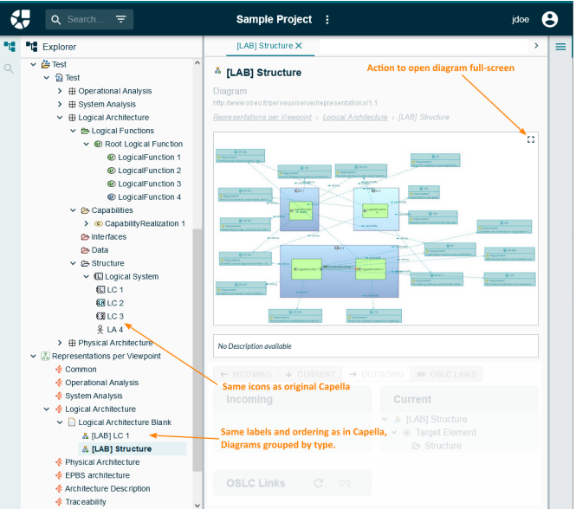
Task: Click Representations per Viewpoint breadcrumb link
Action: pyautogui.click(x=262, y=116)
